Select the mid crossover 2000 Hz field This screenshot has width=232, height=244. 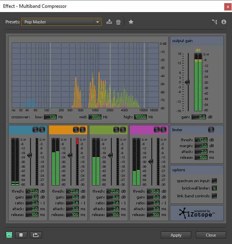pyautogui.click(x=95, y=117)
